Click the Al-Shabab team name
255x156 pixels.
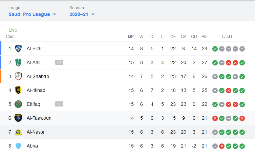38,76
